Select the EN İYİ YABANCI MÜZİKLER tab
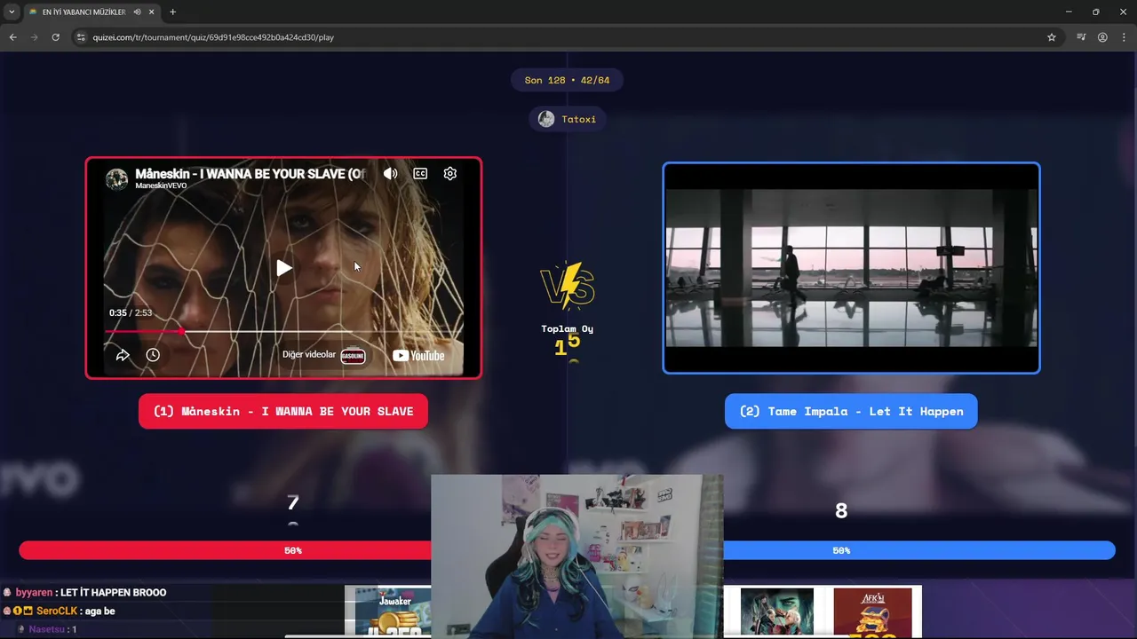The width and height of the screenshot is (1137, 639). (x=91, y=12)
